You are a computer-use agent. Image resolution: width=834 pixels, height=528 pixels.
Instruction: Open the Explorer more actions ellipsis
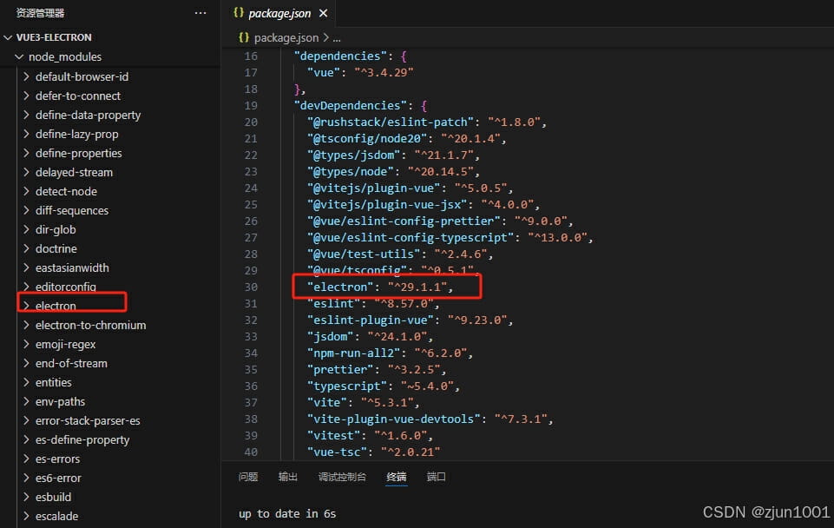[200, 13]
